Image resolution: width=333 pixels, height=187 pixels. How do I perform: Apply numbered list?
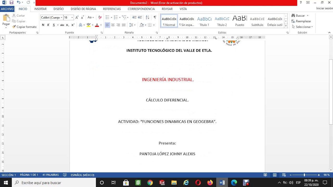click(116, 17)
